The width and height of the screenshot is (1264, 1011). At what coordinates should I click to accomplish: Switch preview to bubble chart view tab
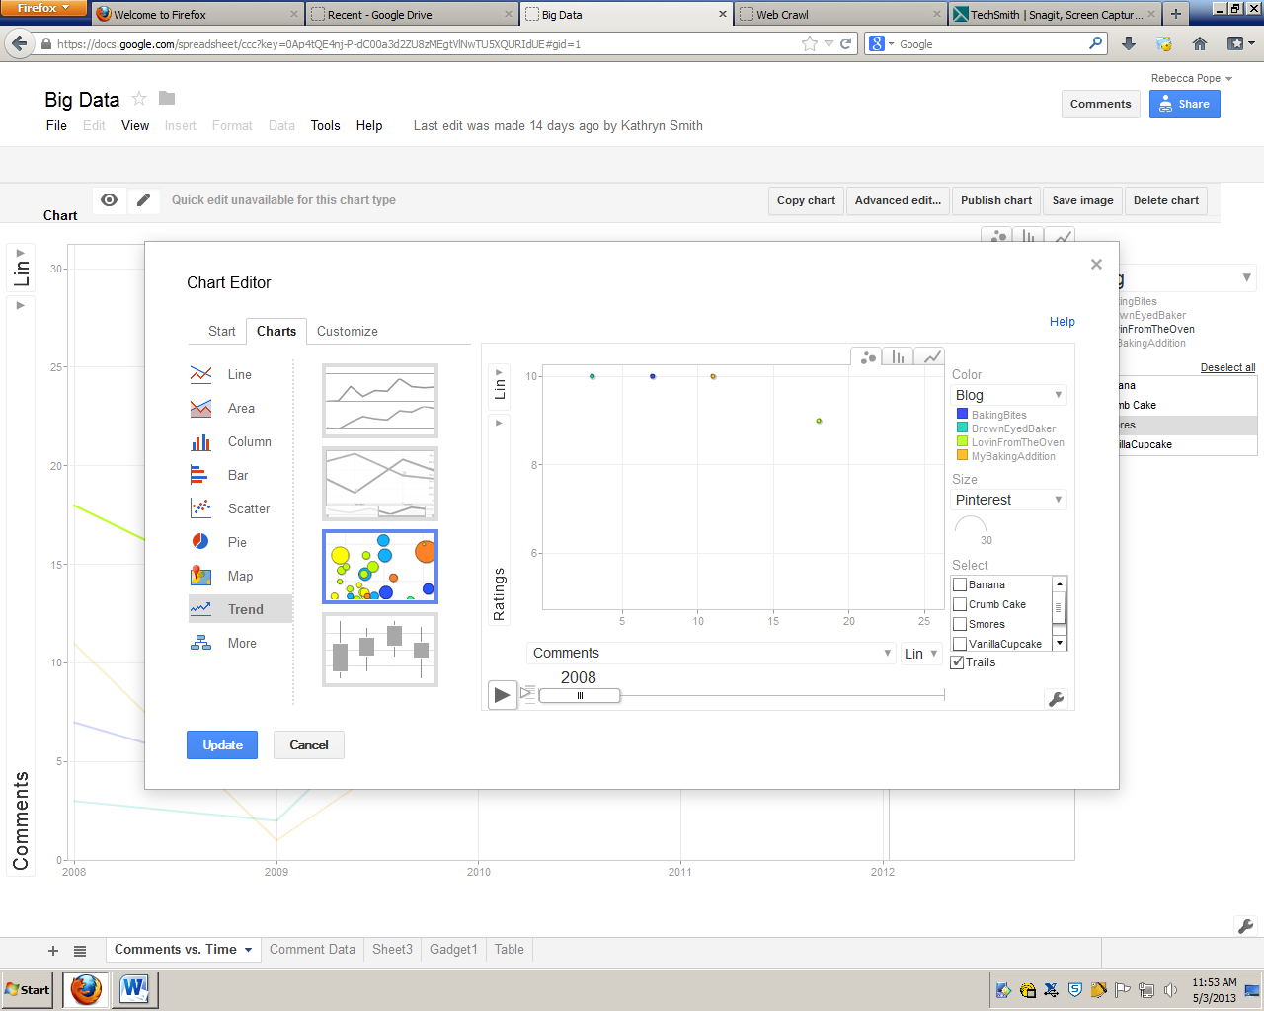click(867, 357)
